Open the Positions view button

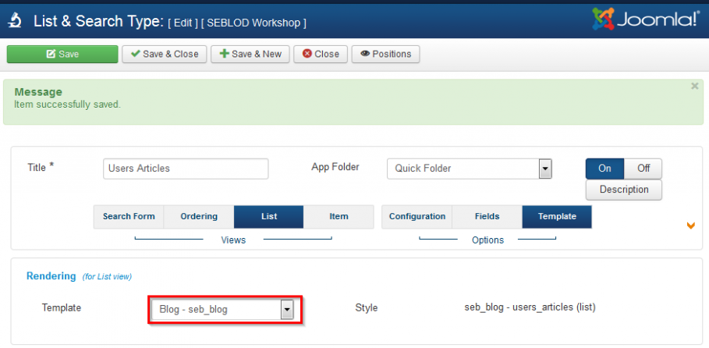click(x=386, y=54)
